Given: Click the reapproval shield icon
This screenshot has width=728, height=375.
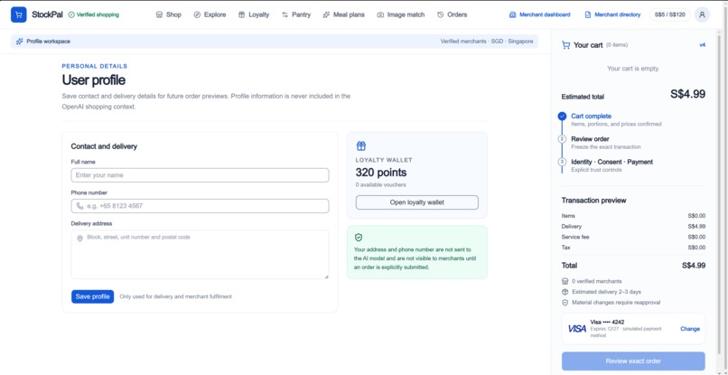Looking at the screenshot, I should (565, 303).
